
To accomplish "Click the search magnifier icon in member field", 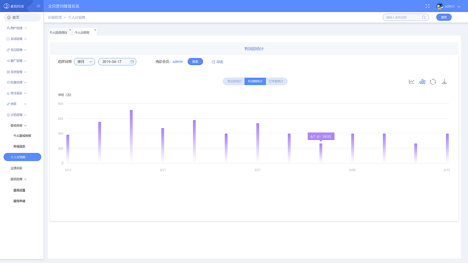I will (424, 17).
